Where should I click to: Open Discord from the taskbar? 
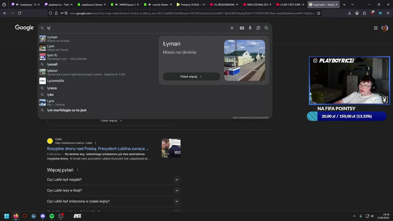pos(43,216)
